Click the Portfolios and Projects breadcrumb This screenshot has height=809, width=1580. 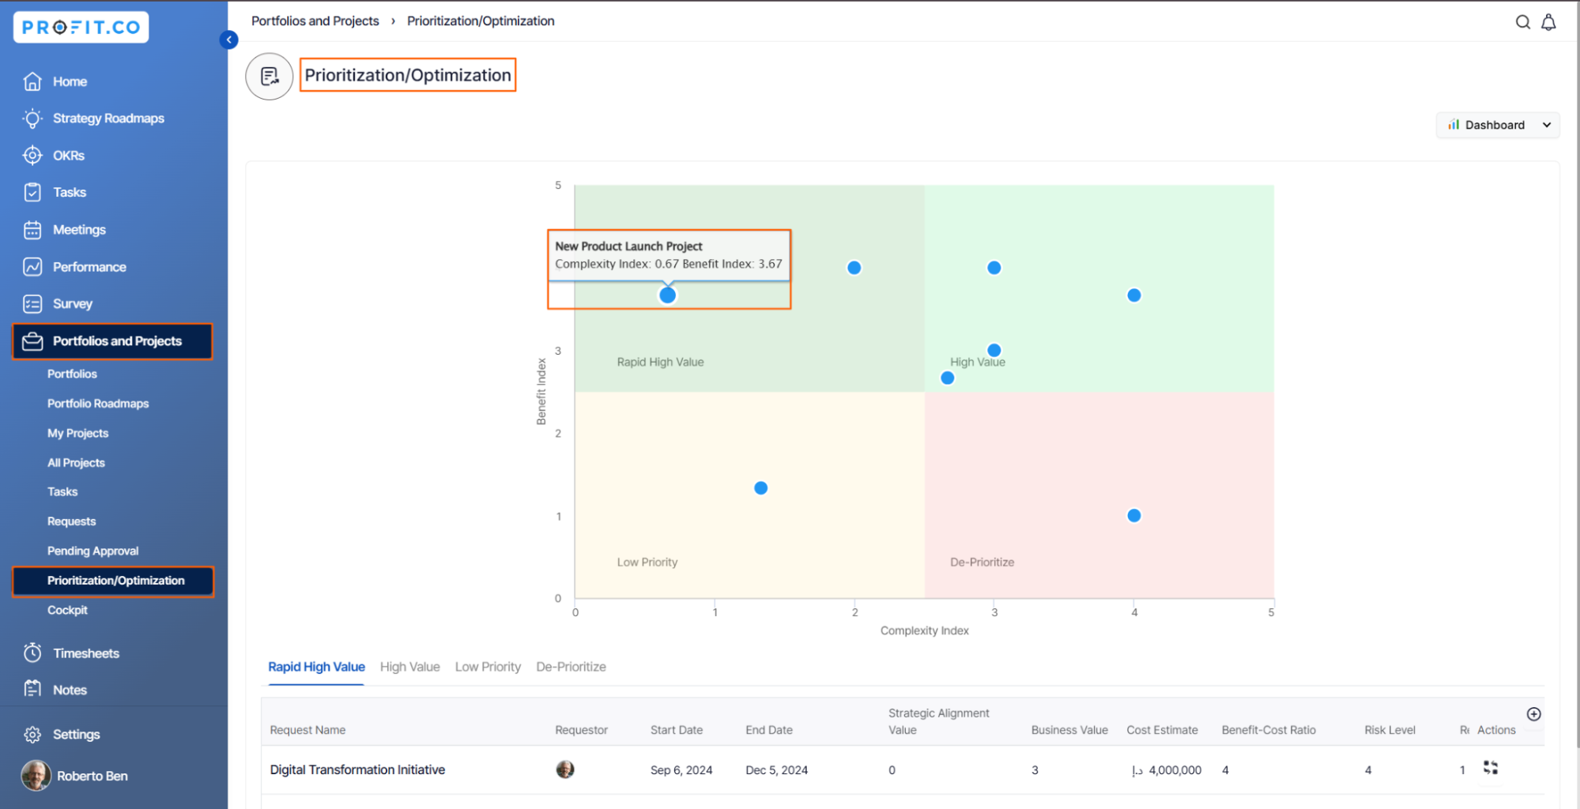click(315, 21)
